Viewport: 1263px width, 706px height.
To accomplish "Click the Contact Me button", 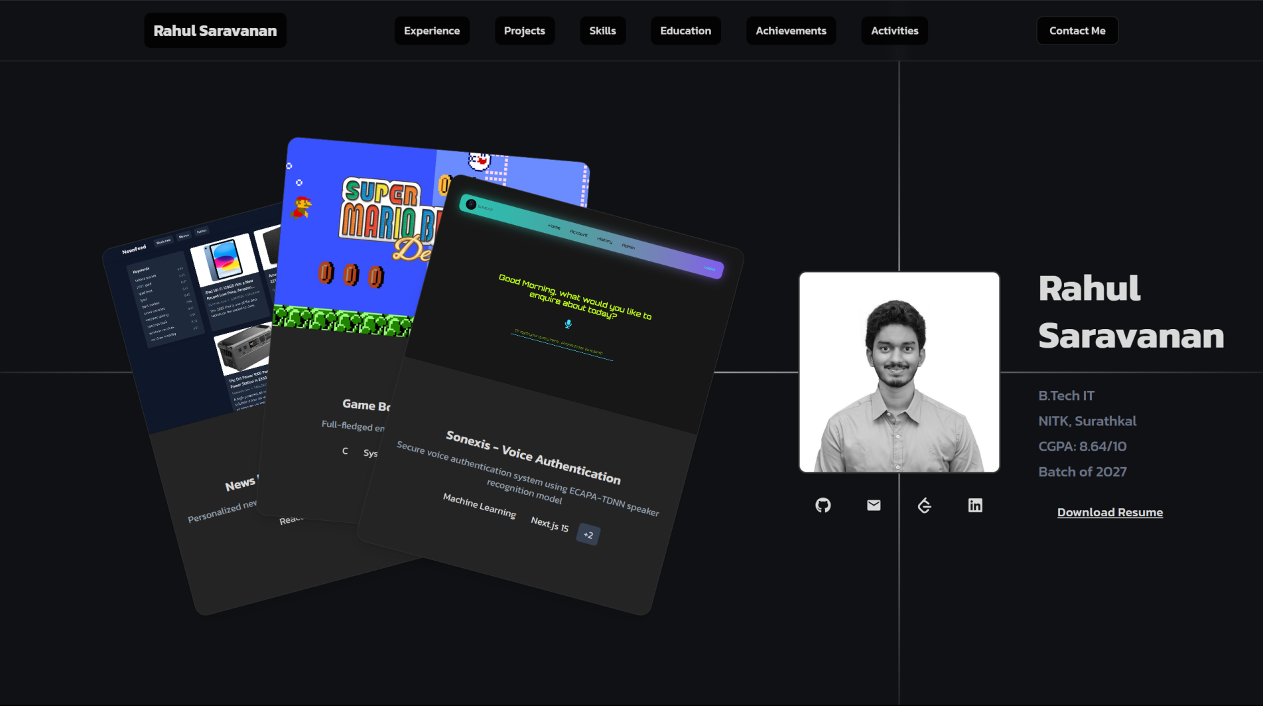I will pos(1077,31).
